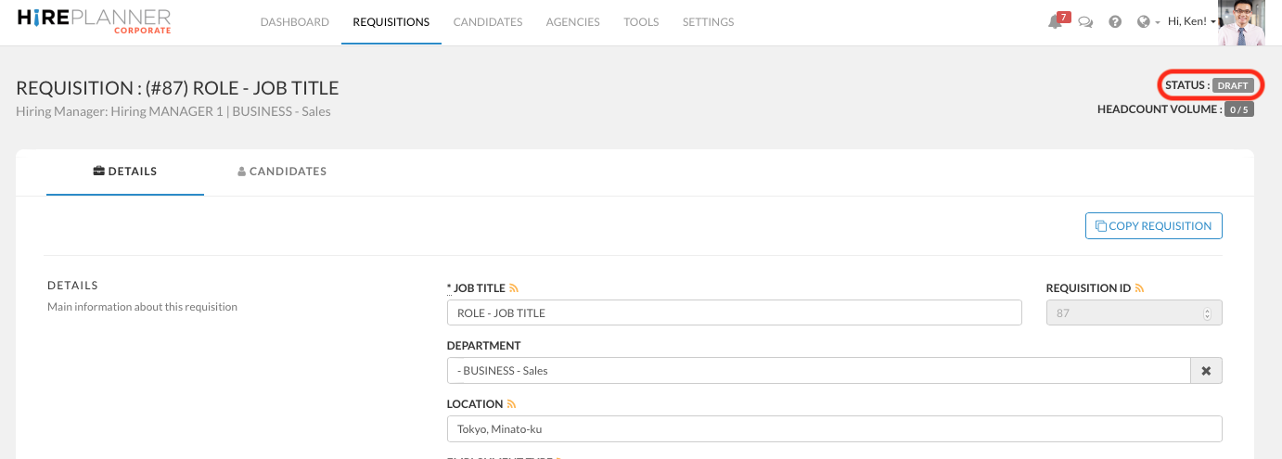Viewport: 1282px width, 459px height.
Task: Click the RSS icon beside Job Title
Action: [x=513, y=288]
